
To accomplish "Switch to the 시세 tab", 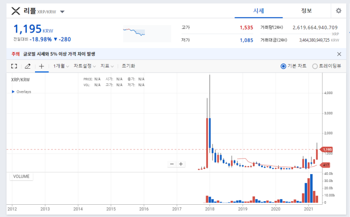I will click(x=259, y=10).
